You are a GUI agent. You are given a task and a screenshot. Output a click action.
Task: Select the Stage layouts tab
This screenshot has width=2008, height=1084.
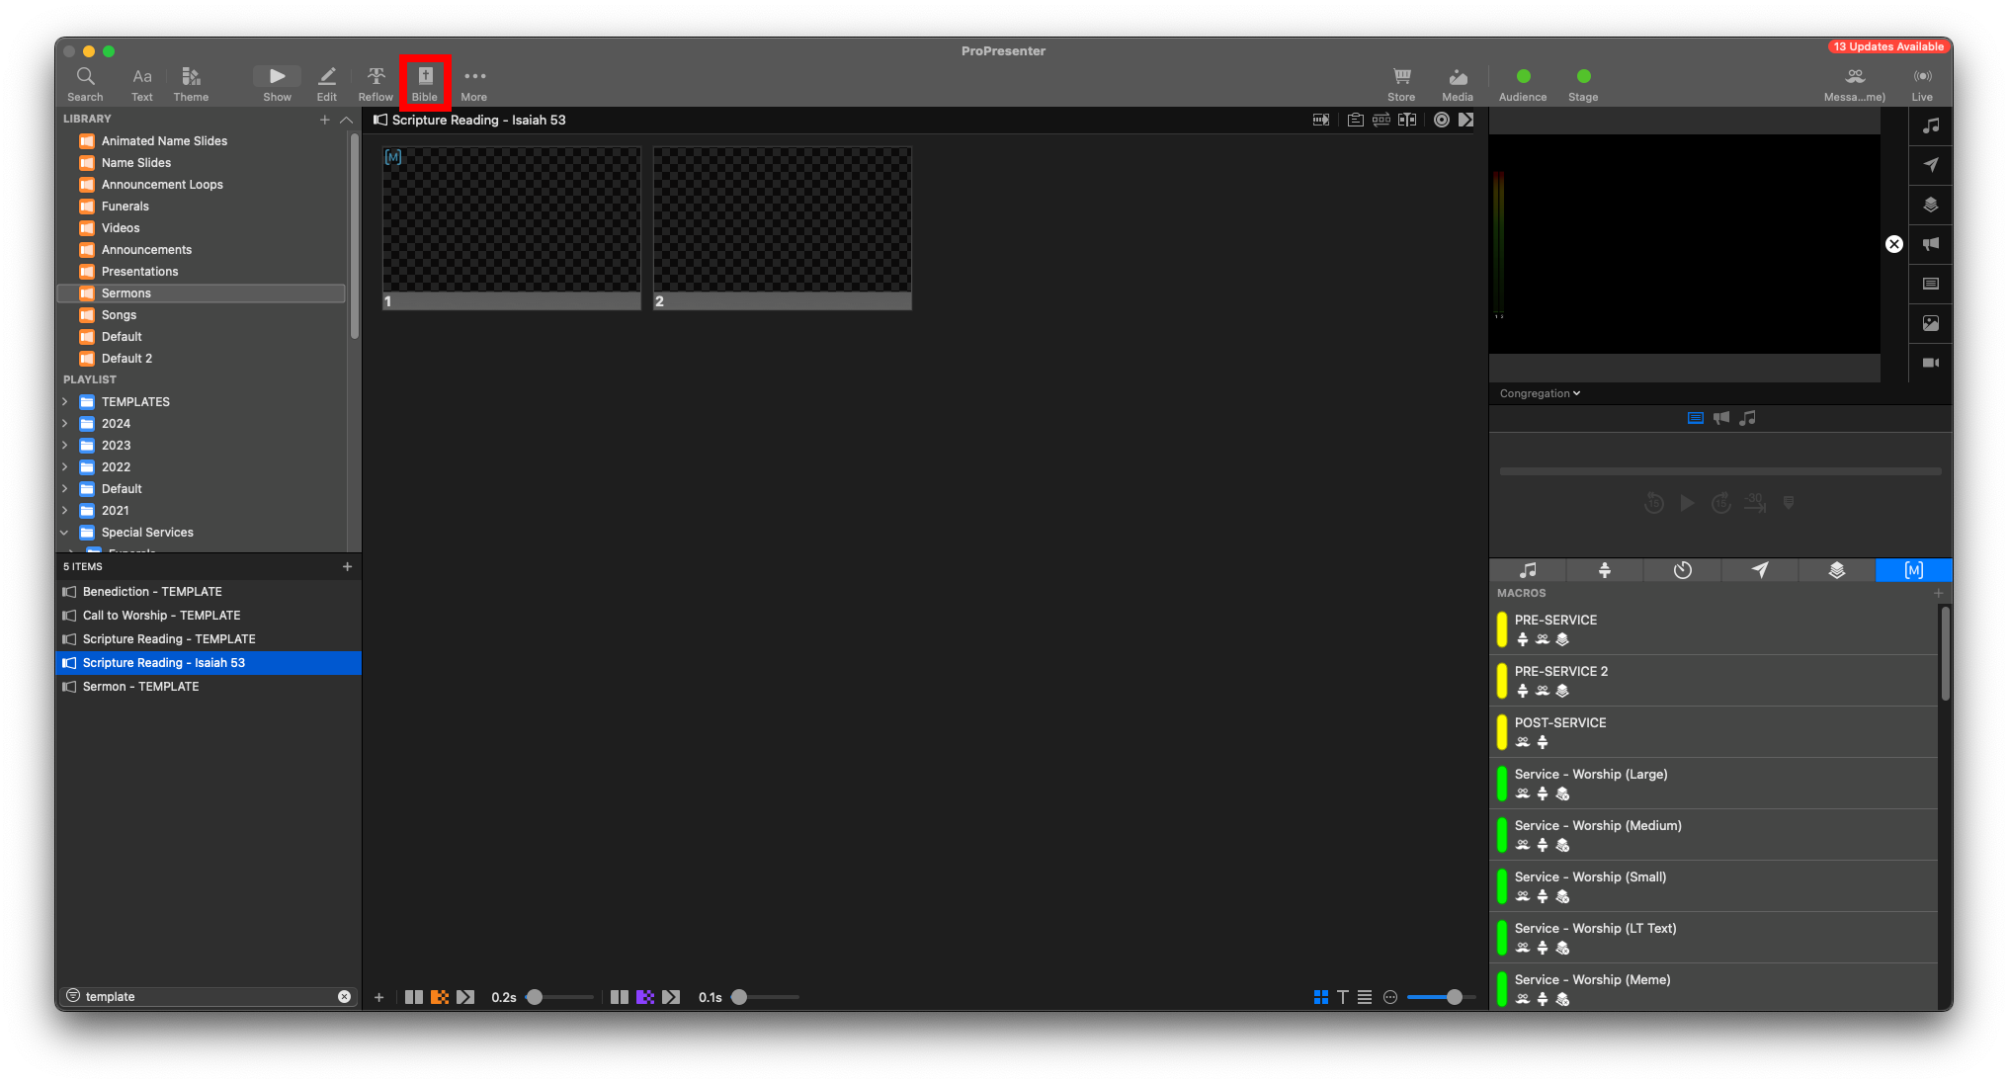coord(1605,570)
